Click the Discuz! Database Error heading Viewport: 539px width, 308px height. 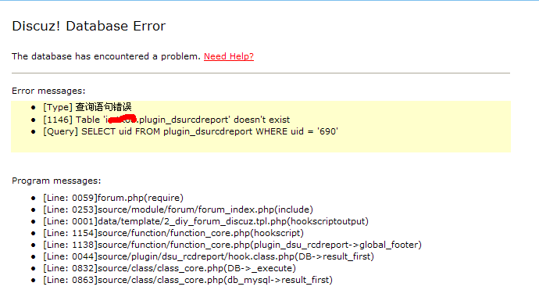click(x=89, y=26)
